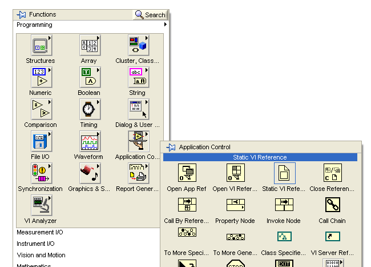Open the Structures palette
This screenshot has width=371, height=267.
42,45
